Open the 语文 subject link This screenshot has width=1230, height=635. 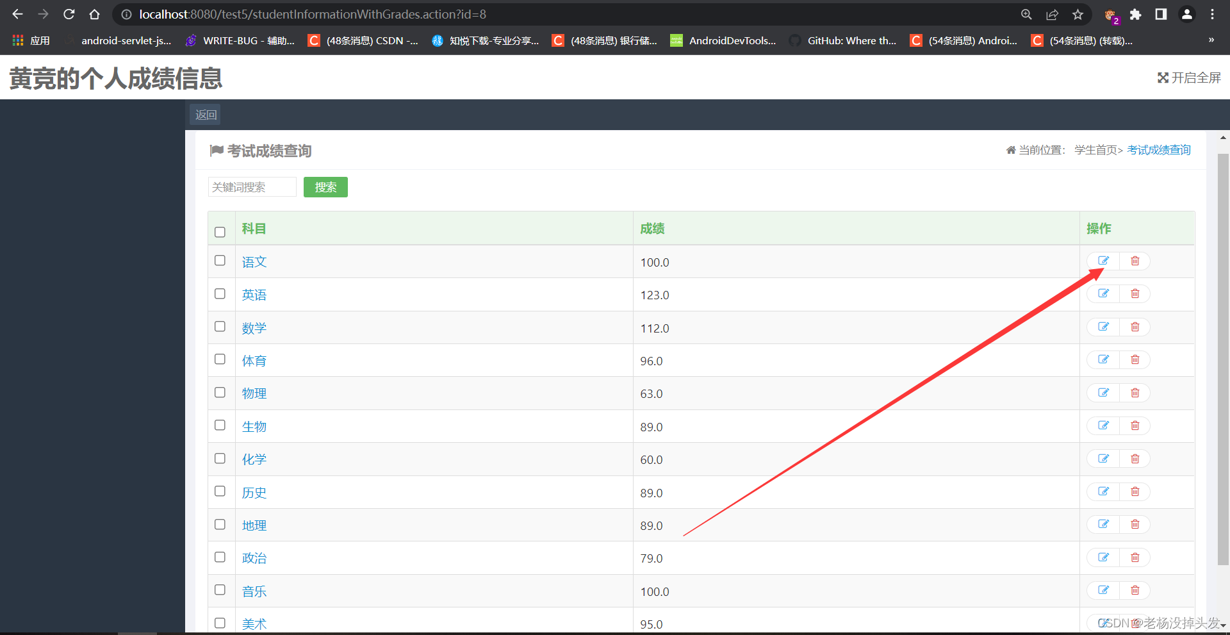coord(254,262)
